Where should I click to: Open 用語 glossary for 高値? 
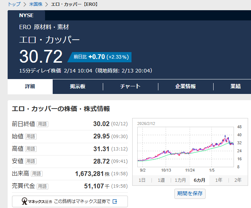(31, 149)
